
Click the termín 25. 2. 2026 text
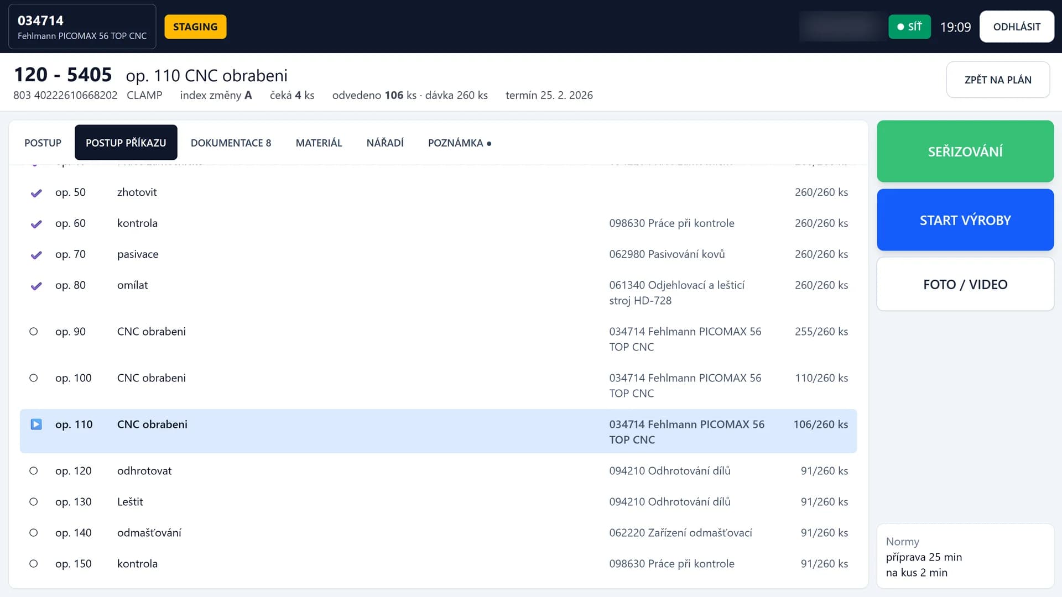pos(549,95)
